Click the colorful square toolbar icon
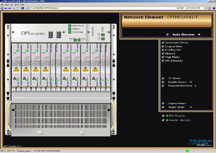Screen dimensions: 216x153 (x=23, y=8)
